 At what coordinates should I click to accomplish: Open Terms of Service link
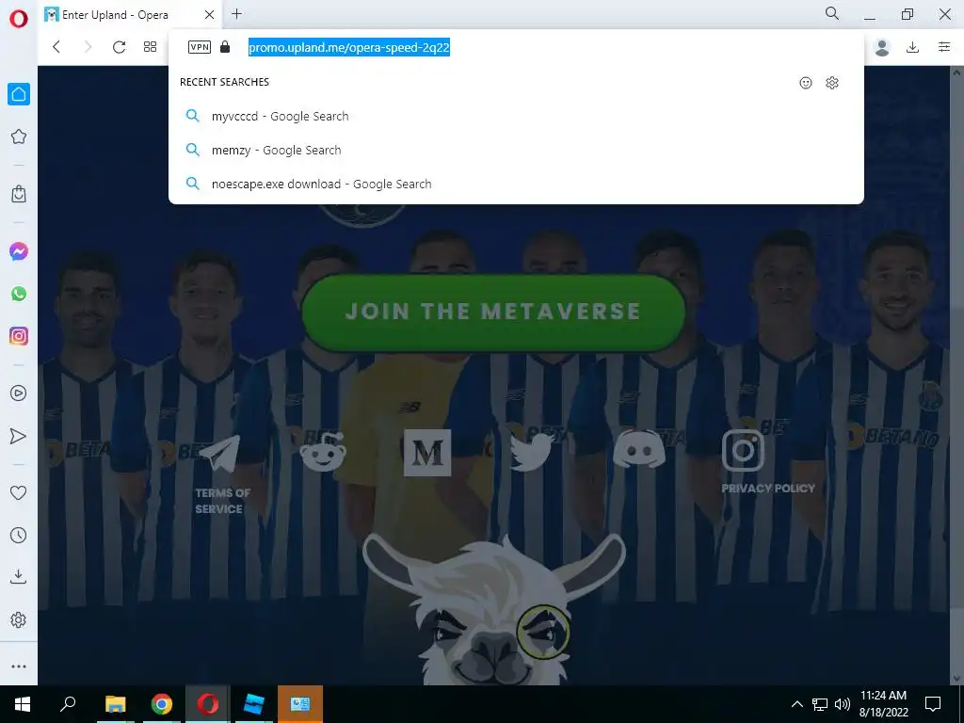tap(222, 501)
